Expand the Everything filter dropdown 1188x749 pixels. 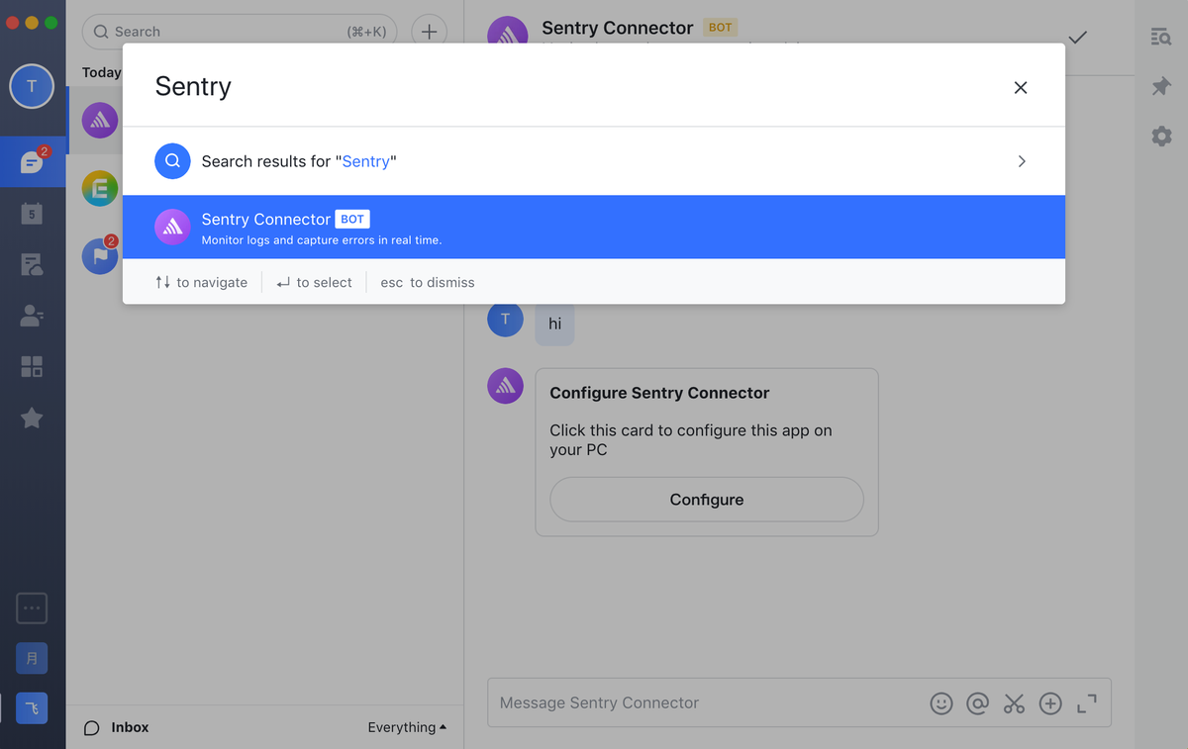tap(407, 727)
